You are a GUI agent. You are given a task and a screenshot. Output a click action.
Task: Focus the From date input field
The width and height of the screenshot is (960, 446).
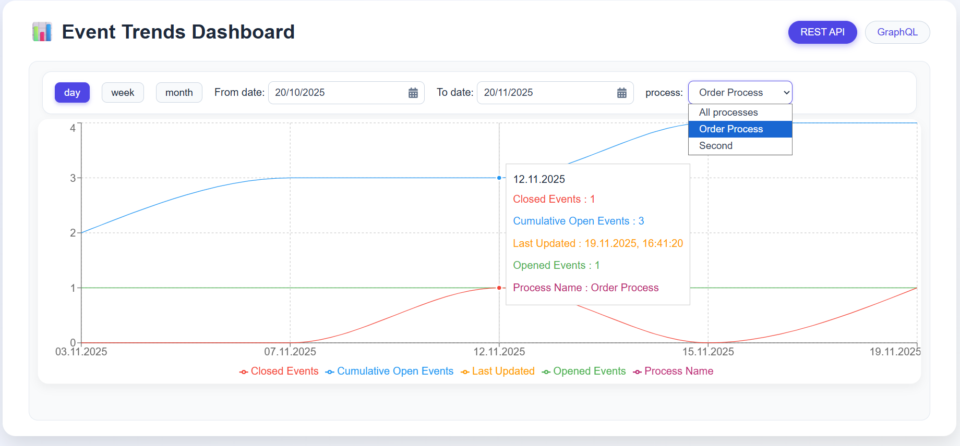[x=337, y=93]
